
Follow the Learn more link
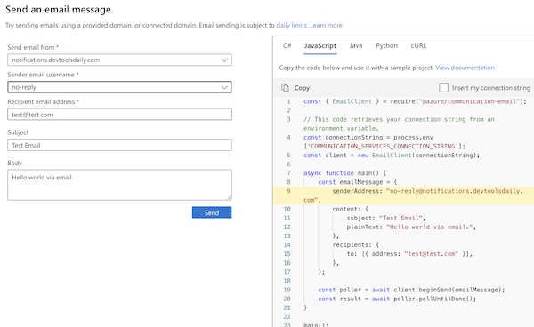326,25
